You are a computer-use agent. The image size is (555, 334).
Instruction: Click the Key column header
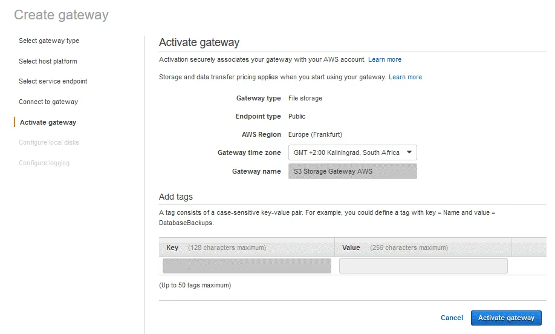[172, 247]
